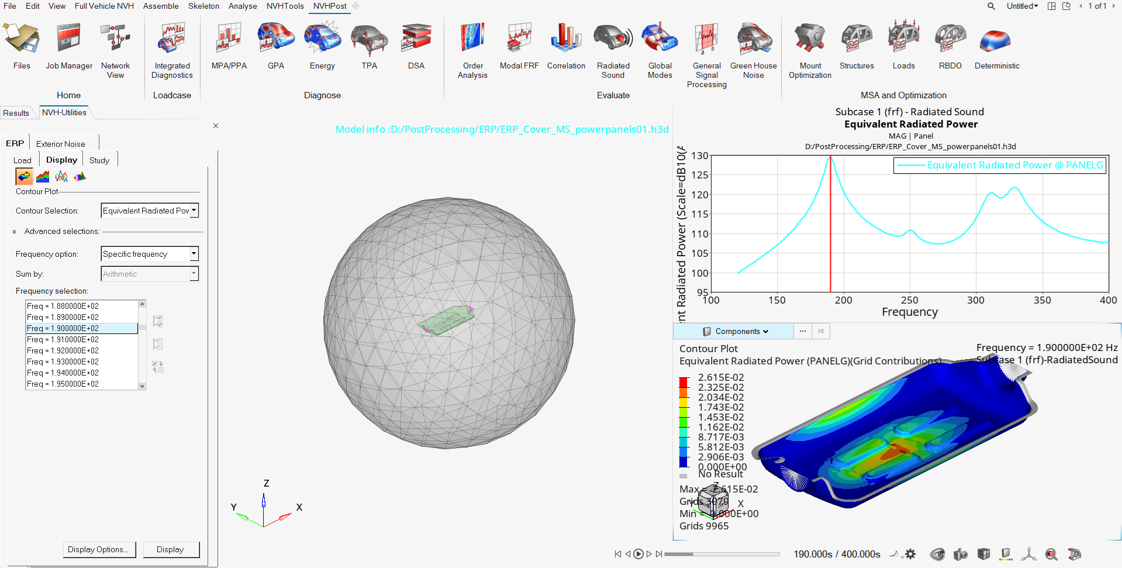Click the Display Options button
The width and height of the screenshot is (1122, 568).
pyautogui.click(x=98, y=549)
